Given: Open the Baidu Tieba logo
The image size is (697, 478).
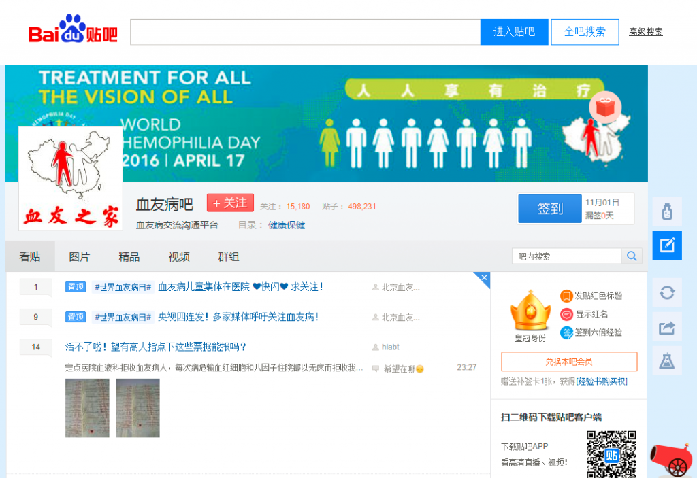Looking at the screenshot, I should click(73, 30).
